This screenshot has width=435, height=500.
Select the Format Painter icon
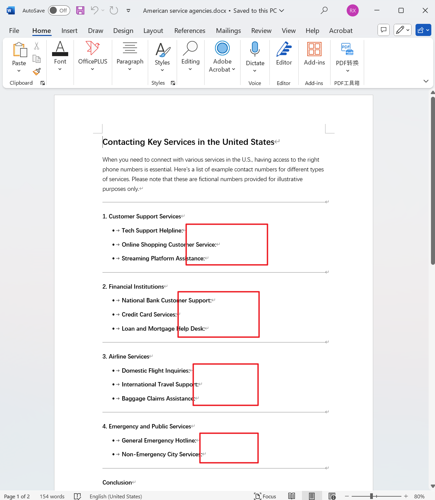[x=37, y=72]
